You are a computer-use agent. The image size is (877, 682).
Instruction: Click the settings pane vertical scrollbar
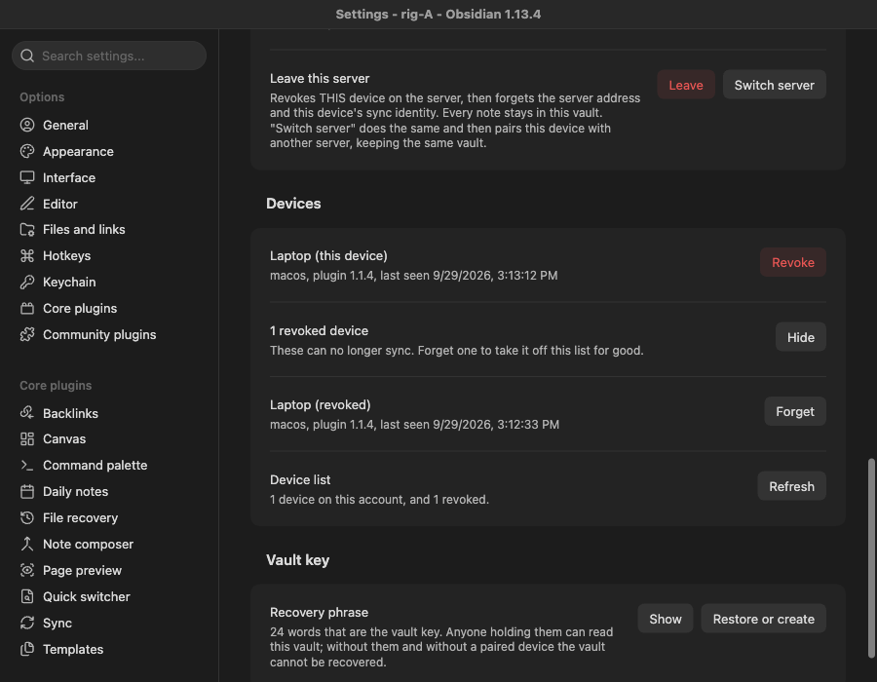point(871,558)
